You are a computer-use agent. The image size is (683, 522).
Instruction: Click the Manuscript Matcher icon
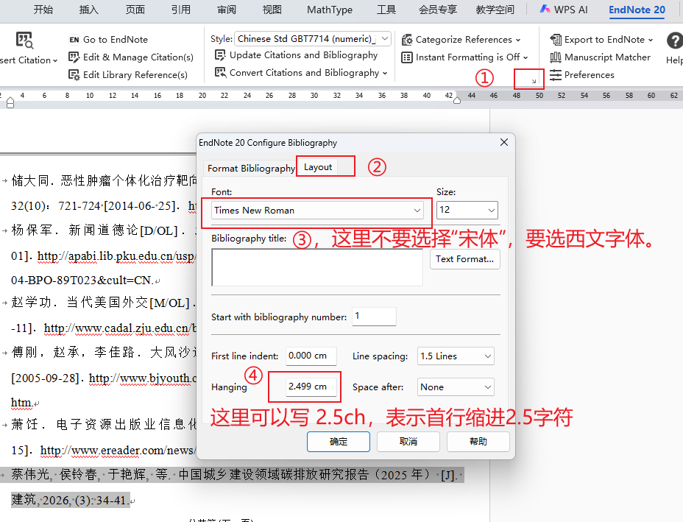[x=556, y=57]
